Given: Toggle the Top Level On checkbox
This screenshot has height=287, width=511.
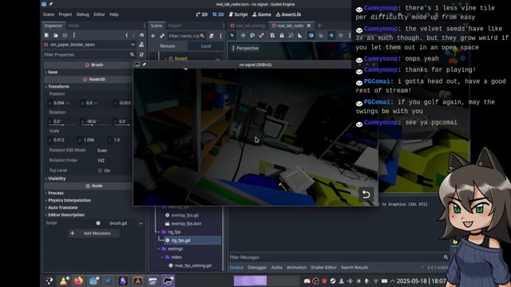Looking at the screenshot, I should pos(100,171).
